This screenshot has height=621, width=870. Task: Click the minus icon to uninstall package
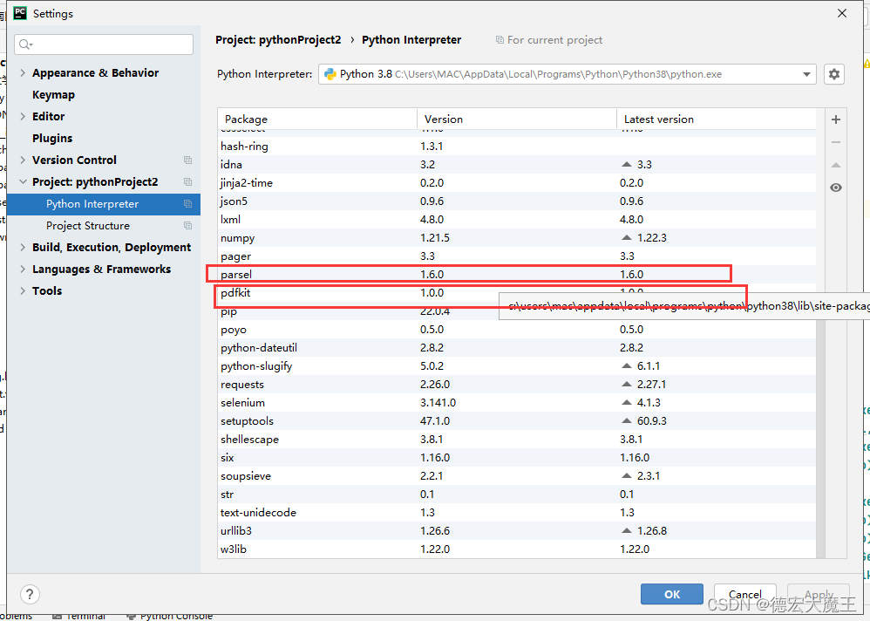pos(836,142)
